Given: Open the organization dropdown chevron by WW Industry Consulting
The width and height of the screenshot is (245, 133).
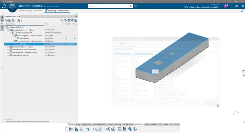Looking at the screenshot, I should pos(222,7).
